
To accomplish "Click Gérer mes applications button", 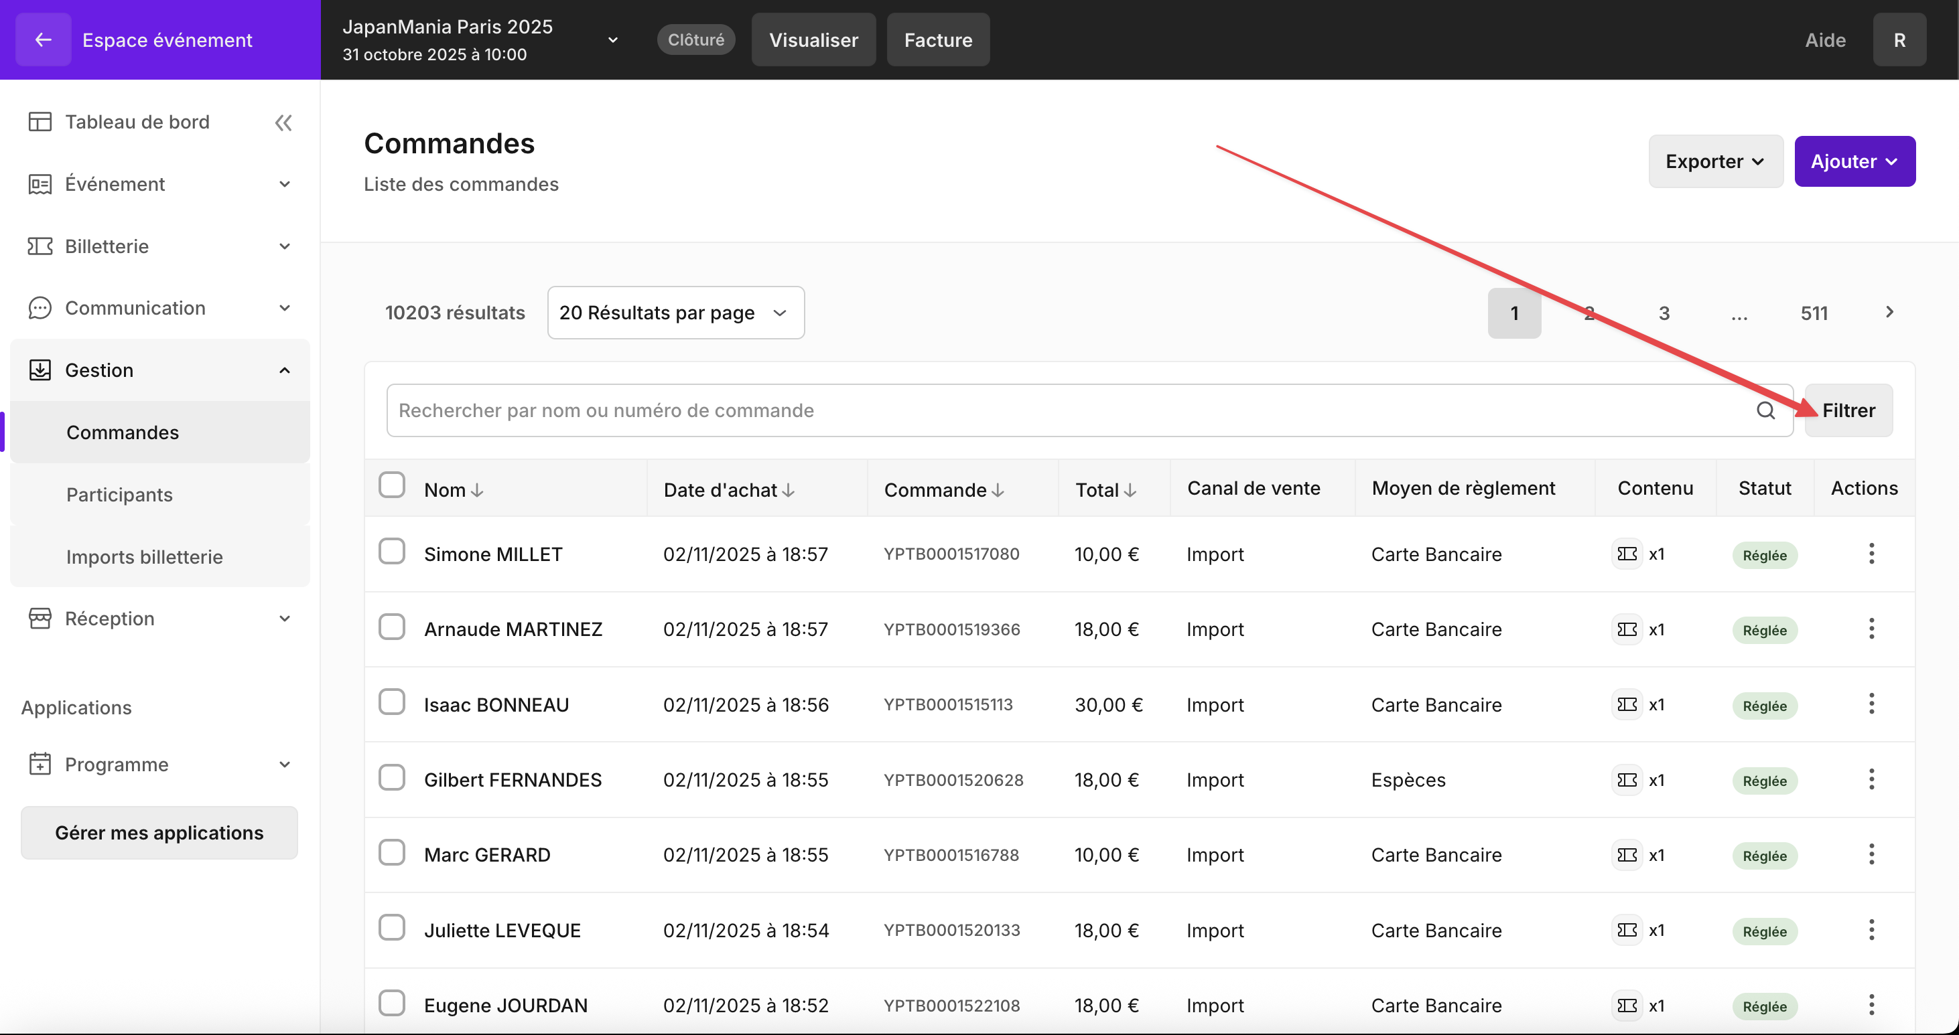I will (x=159, y=833).
